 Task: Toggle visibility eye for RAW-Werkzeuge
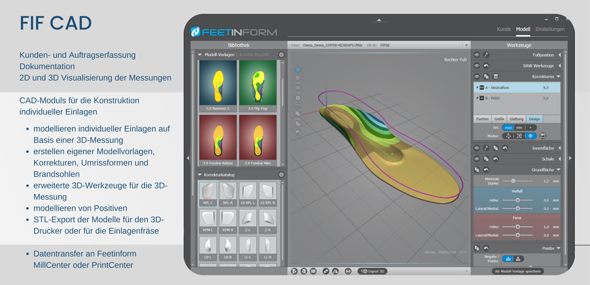(477, 66)
